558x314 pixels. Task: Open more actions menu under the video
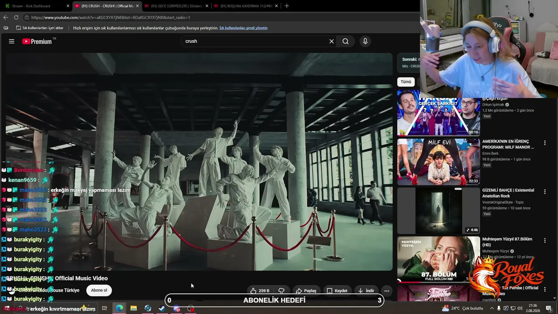(387, 291)
